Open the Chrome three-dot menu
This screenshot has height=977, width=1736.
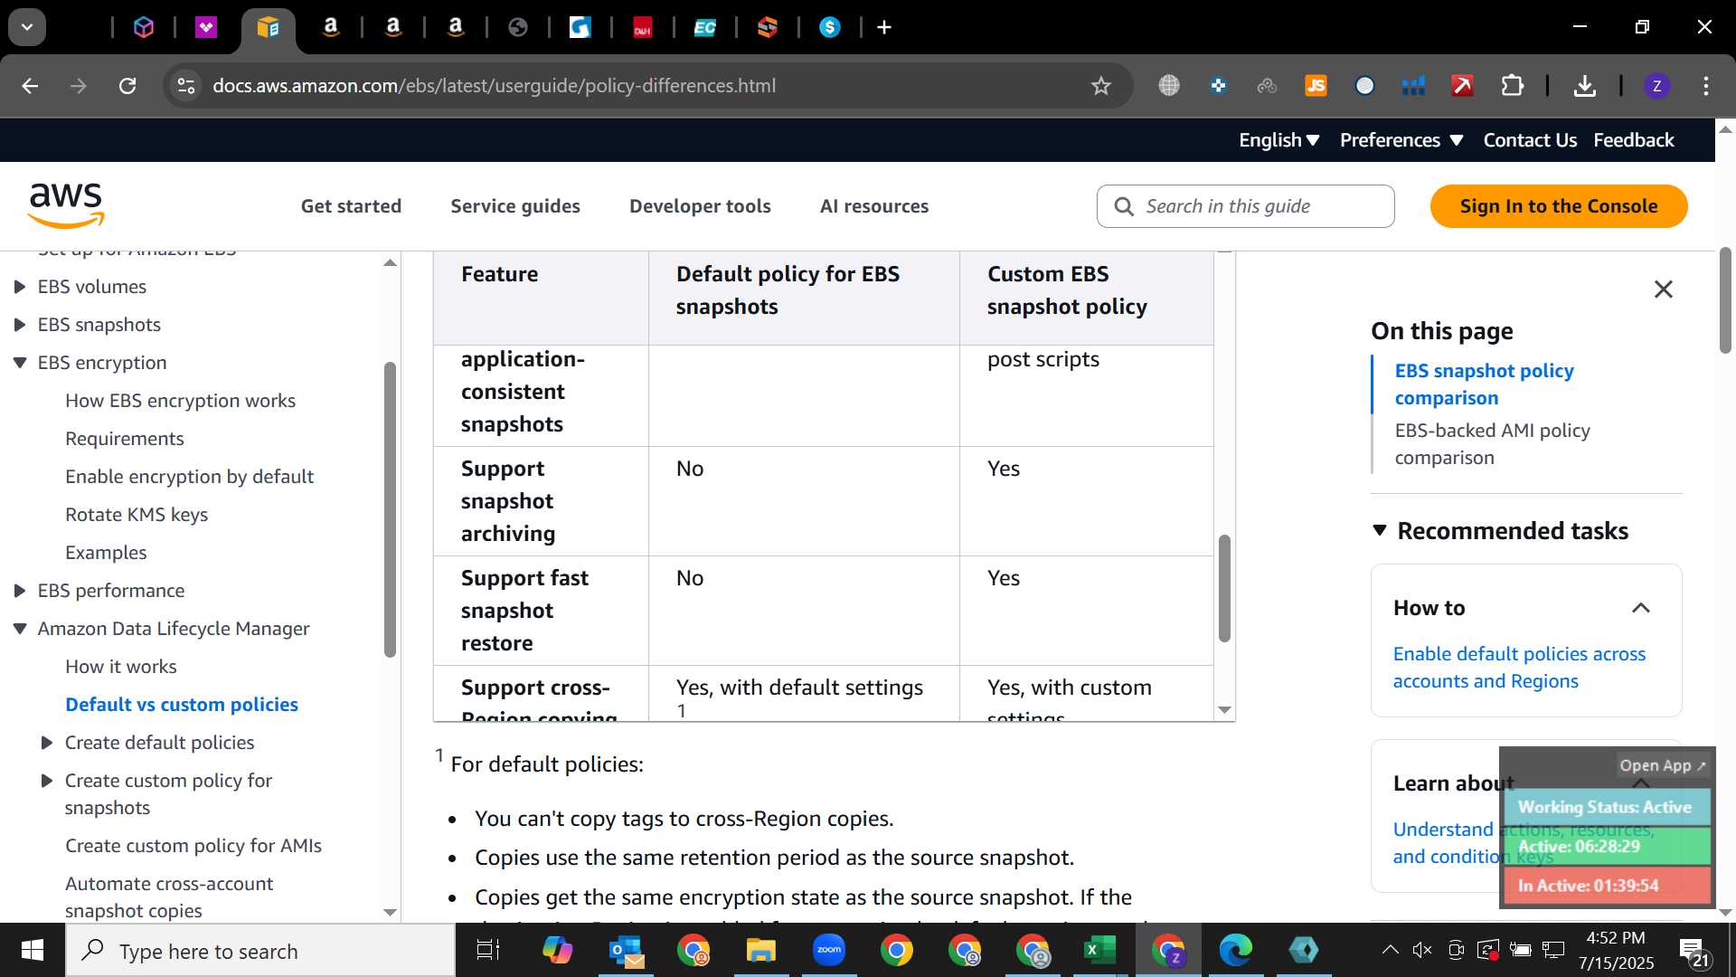pos(1706,86)
